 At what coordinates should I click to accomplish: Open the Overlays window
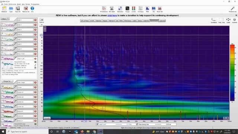[x=141, y=9]
